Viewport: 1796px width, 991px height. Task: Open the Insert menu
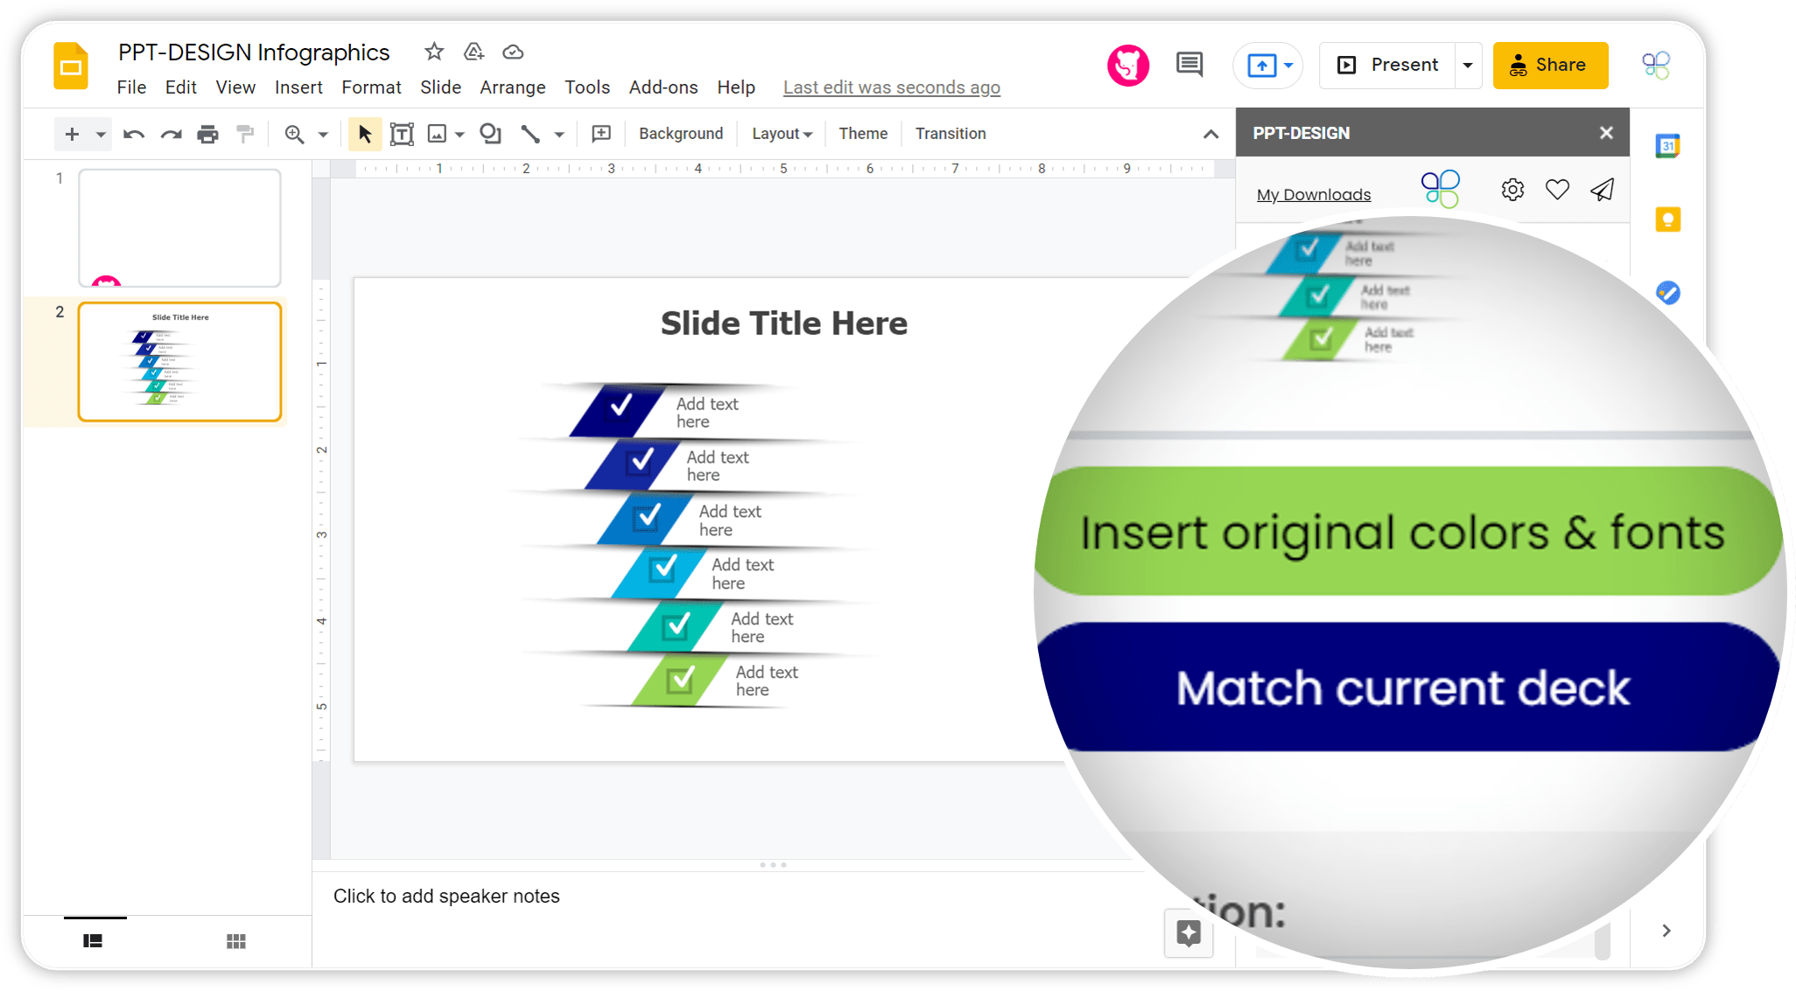(298, 87)
